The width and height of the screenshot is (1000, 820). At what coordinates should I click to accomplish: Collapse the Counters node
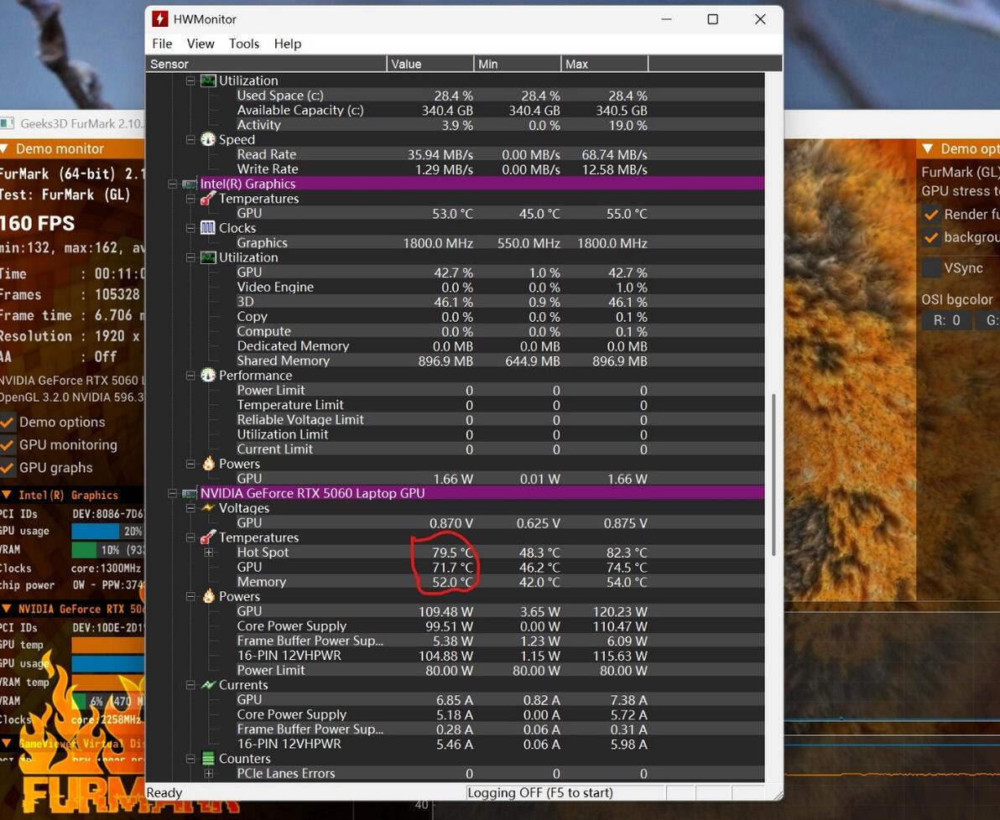190,759
